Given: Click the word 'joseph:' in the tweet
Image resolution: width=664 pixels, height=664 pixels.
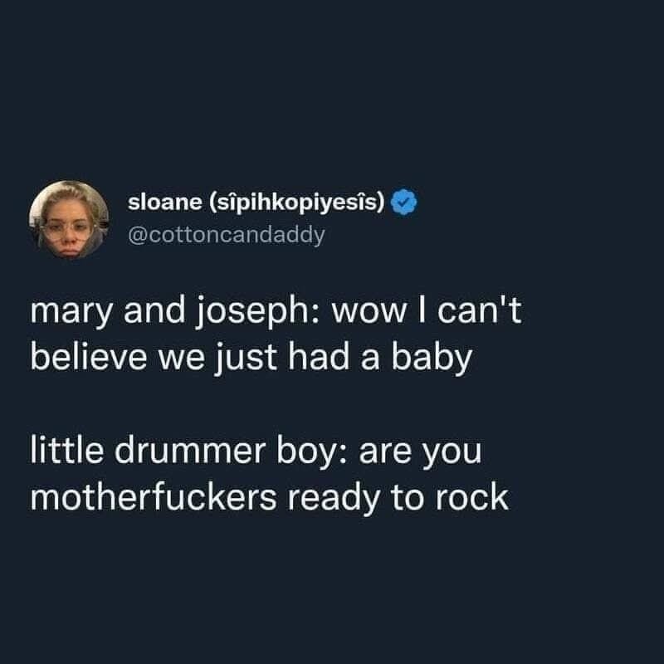Looking at the screenshot, I should point(258,312).
